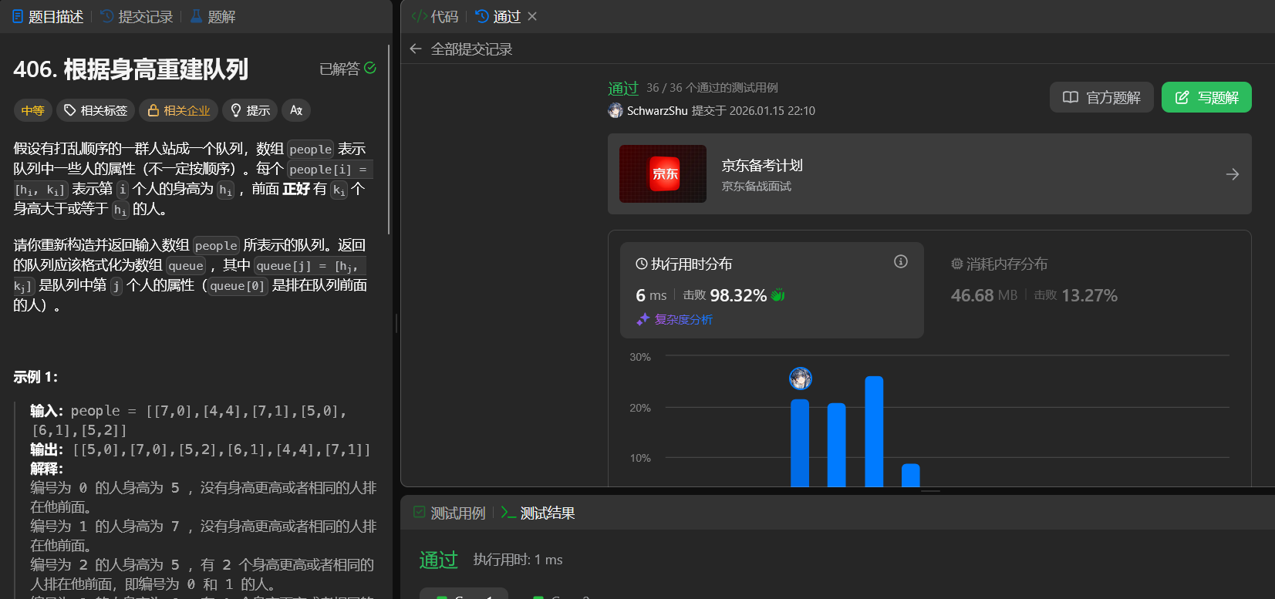The width and height of the screenshot is (1275, 599).
Task: Expand the locked 相关企业 companies pill
Action: [x=179, y=110]
